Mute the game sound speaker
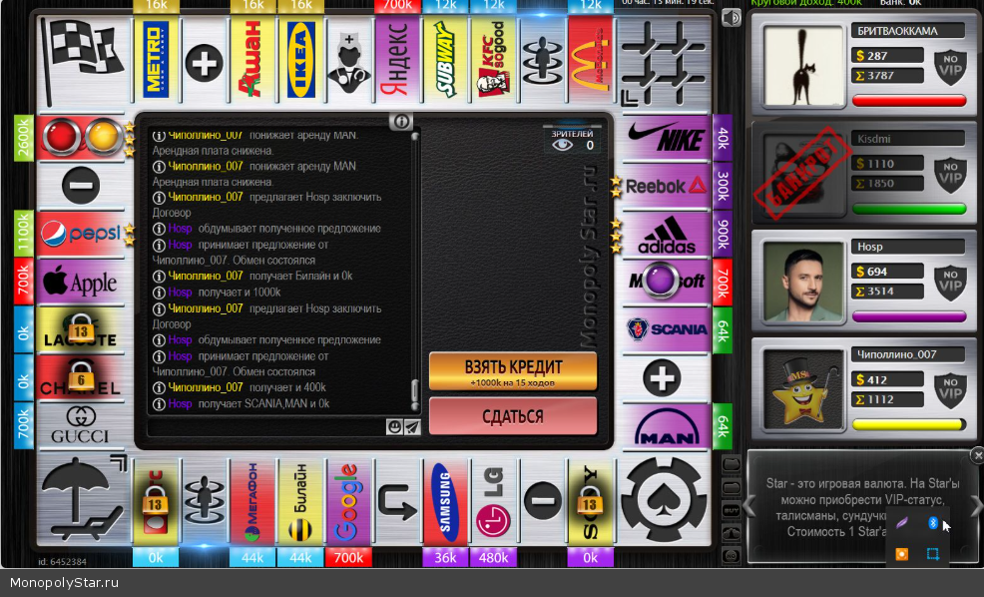 click(732, 18)
